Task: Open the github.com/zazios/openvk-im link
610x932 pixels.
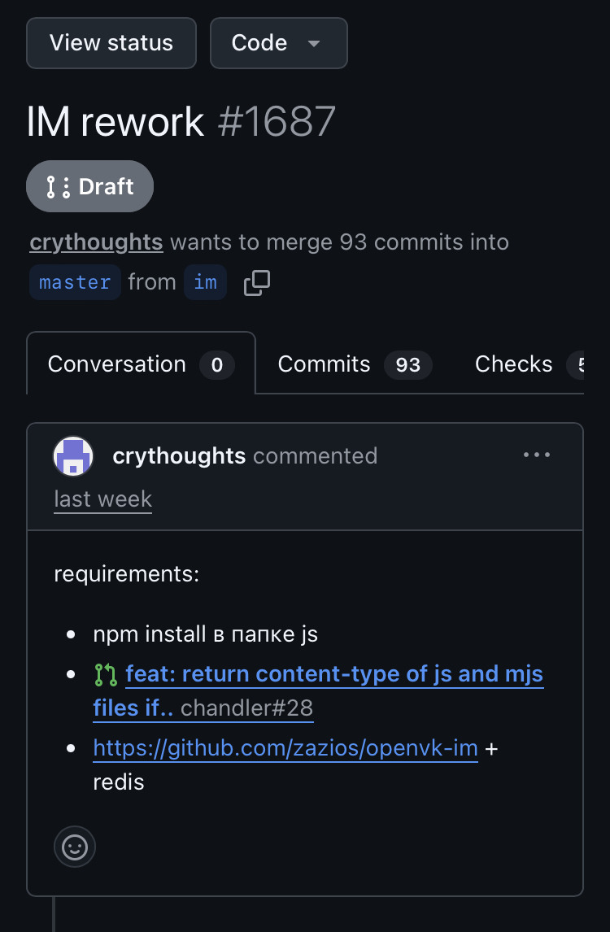Action: point(285,748)
